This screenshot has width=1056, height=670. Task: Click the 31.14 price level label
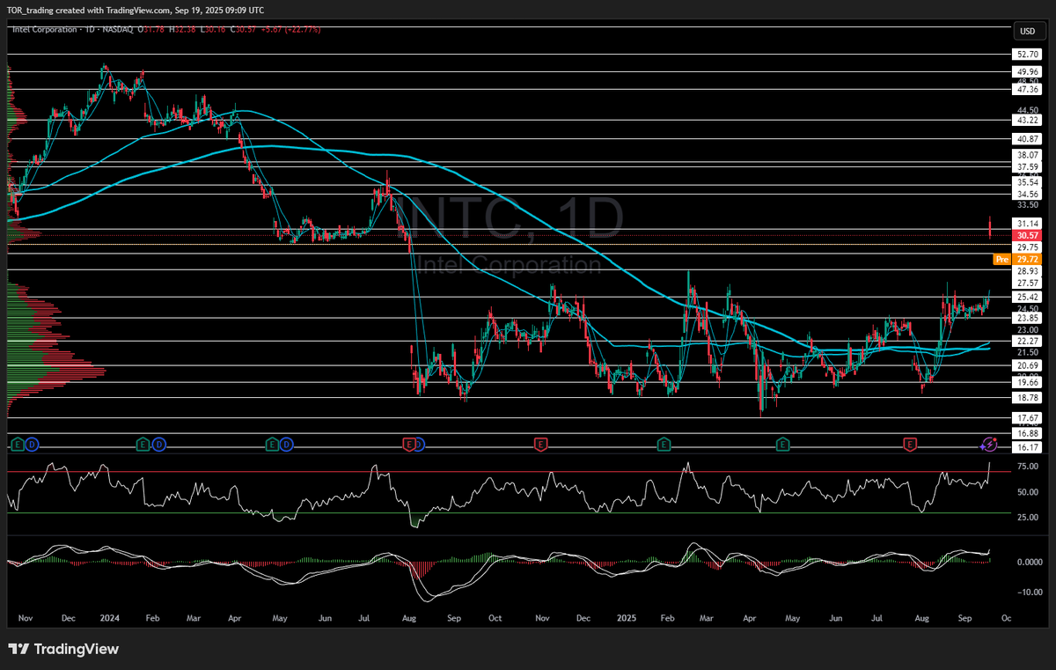[1028, 224]
